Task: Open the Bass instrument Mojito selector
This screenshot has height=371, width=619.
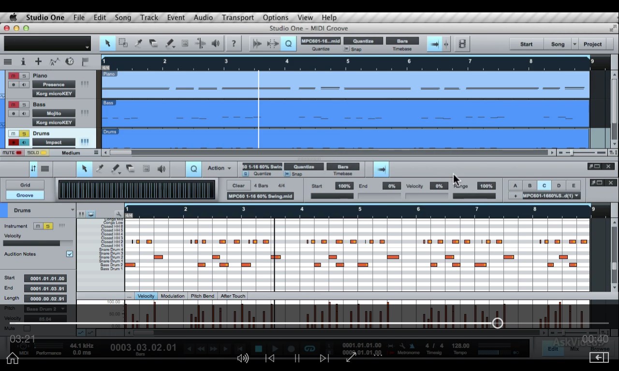Action: pos(54,114)
